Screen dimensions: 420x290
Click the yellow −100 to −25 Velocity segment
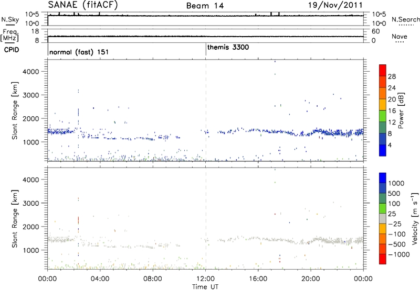click(x=383, y=229)
